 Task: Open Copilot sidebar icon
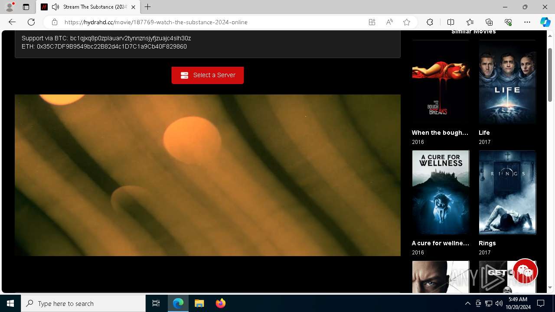[545, 22]
